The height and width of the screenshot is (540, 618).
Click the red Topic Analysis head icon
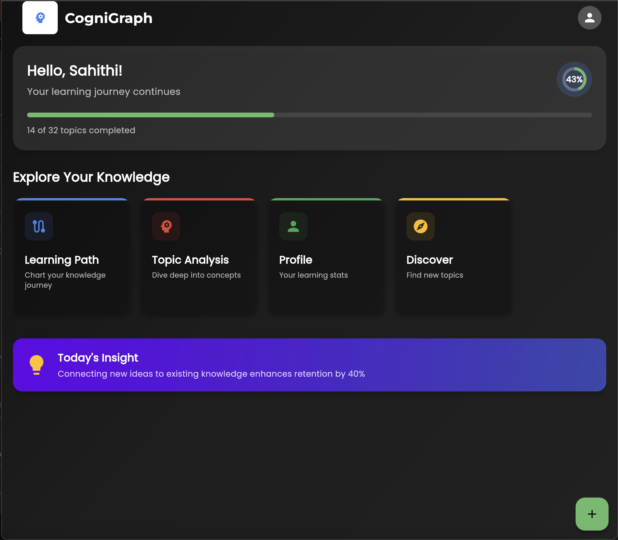click(x=166, y=226)
